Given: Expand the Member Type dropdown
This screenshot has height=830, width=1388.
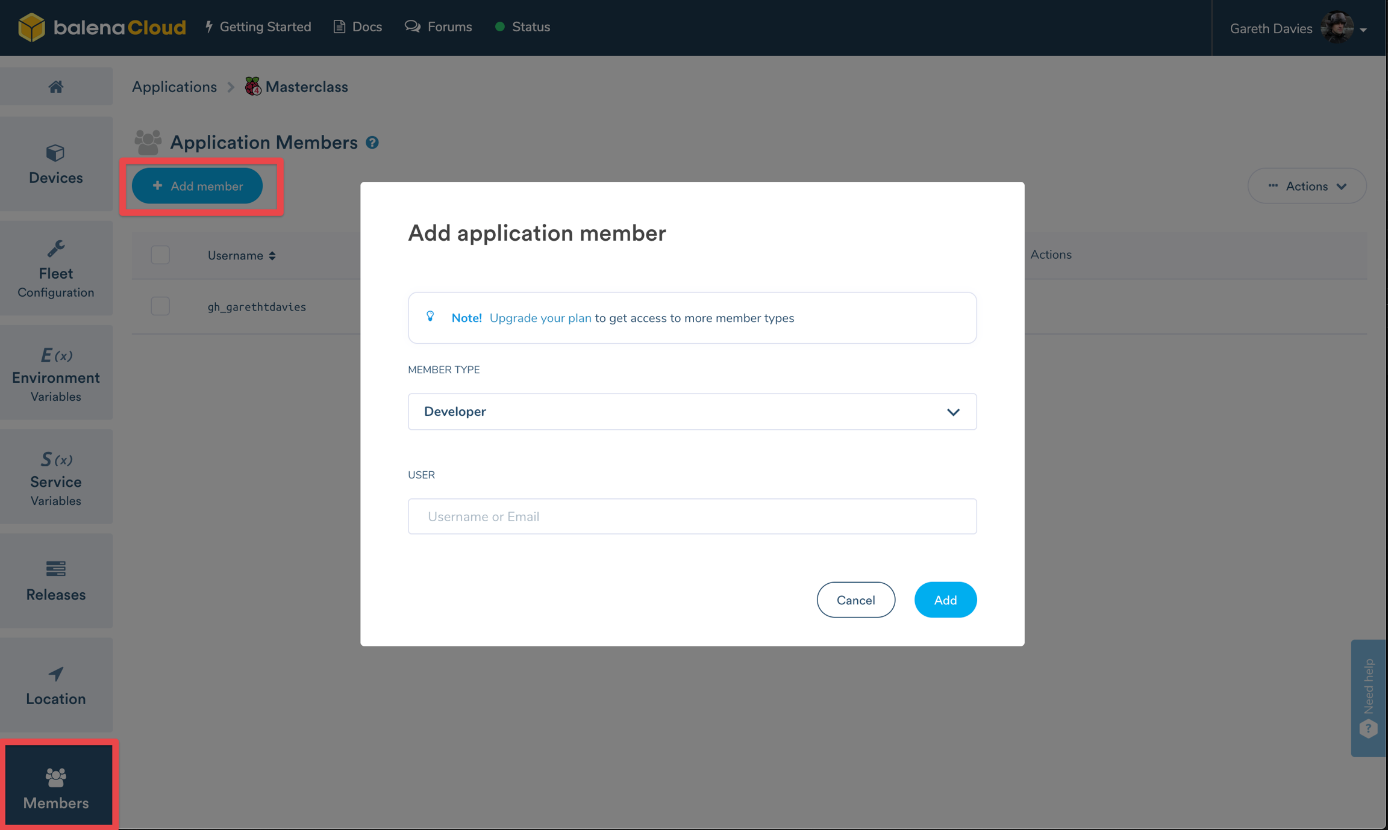Looking at the screenshot, I should coord(692,412).
